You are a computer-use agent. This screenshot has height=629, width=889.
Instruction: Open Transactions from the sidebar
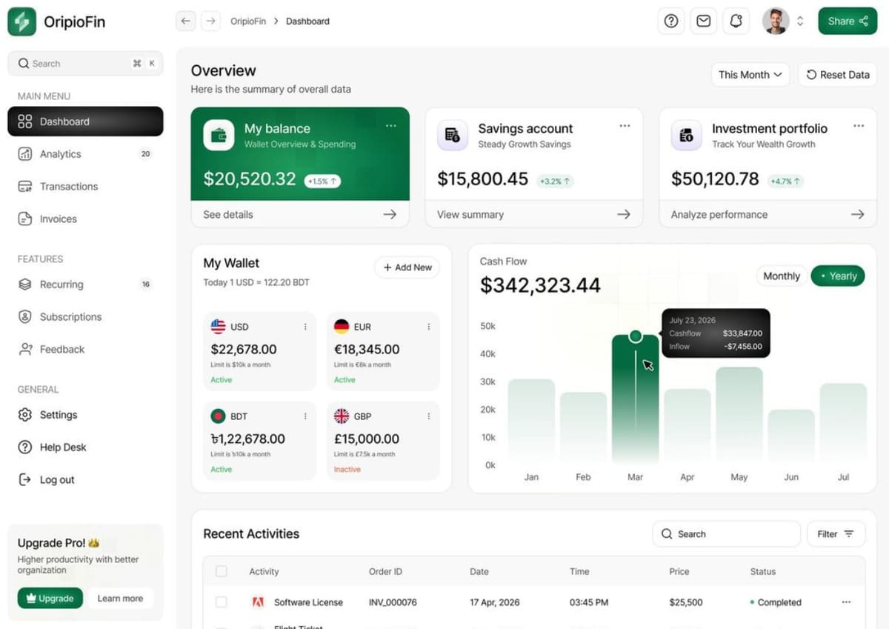[68, 187]
